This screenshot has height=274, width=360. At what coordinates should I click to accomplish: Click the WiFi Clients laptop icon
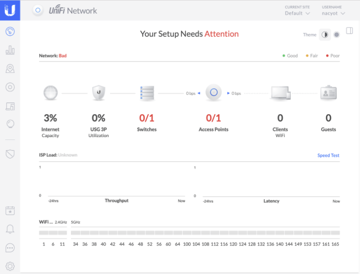280,93
